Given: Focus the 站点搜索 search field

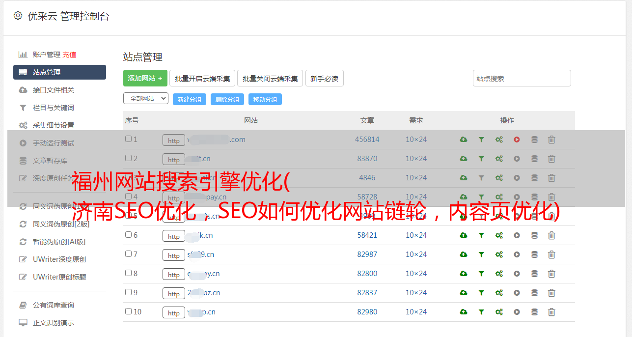Looking at the screenshot, I should coord(522,78).
